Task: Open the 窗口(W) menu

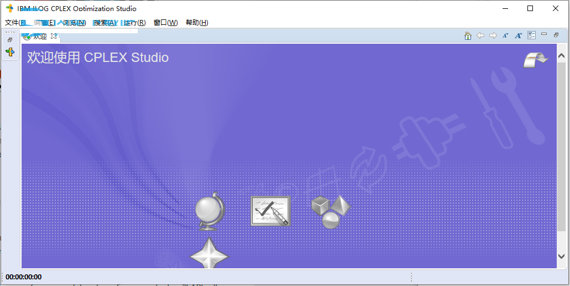Action: (166, 23)
